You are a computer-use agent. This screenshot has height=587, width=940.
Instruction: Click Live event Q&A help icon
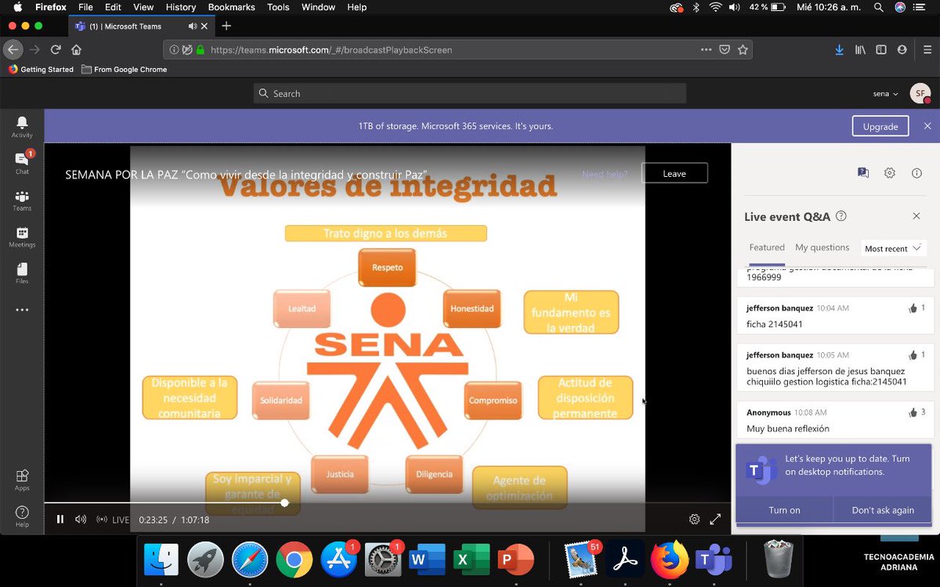click(841, 216)
